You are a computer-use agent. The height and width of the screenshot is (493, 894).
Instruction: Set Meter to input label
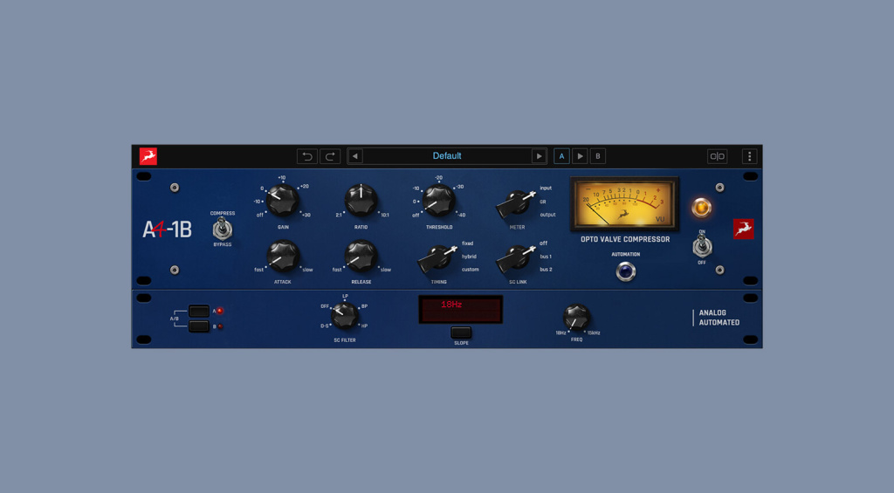[546, 188]
